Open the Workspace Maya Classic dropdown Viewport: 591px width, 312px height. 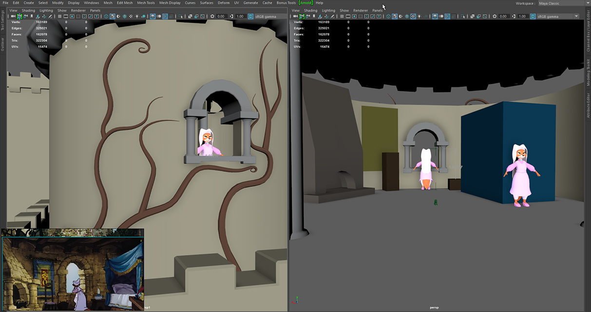click(x=560, y=3)
